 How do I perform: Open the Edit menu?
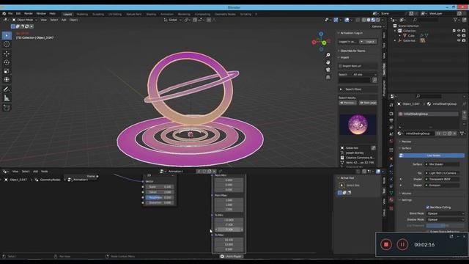18,13
